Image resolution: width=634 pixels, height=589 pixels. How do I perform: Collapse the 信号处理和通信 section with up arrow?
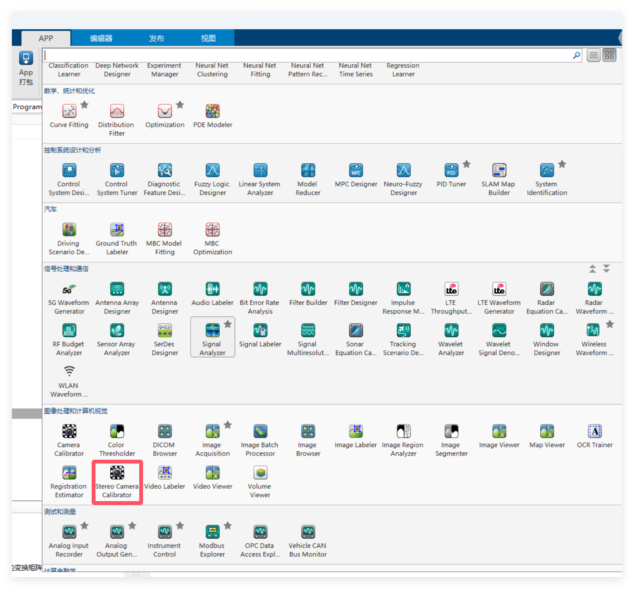[593, 269]
